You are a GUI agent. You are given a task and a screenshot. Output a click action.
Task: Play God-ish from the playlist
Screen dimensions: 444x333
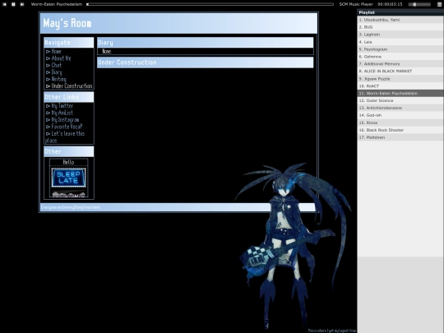pos(400,115)
